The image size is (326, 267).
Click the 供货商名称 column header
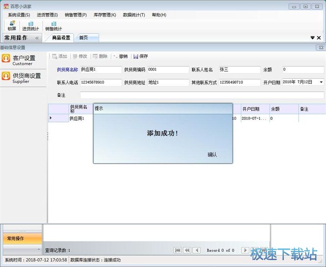click(81, 109)
